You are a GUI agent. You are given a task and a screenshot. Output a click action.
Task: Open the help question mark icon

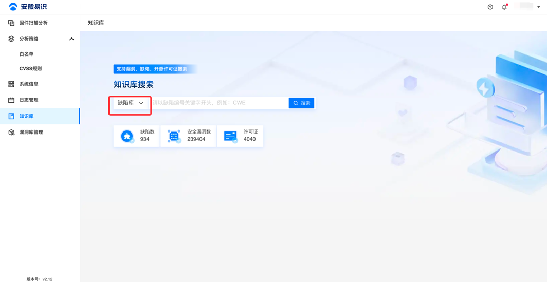click(x=490, y=7)
